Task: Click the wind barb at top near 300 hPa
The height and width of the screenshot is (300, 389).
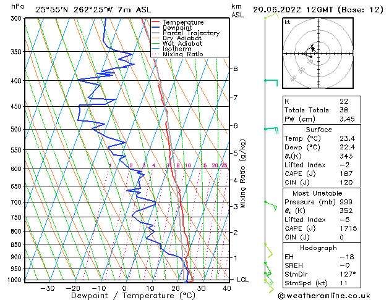Action: 271,16
